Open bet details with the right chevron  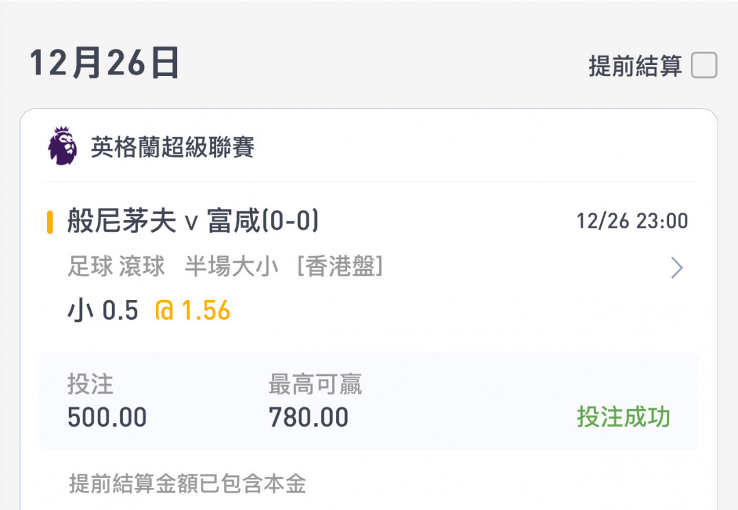pyautogui.click(x=676, y=267)
